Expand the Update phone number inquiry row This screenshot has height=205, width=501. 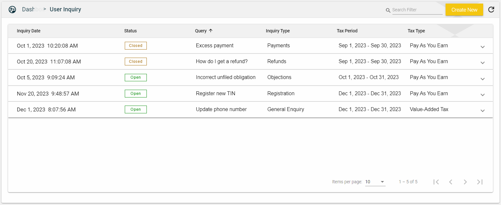(482, 110)
